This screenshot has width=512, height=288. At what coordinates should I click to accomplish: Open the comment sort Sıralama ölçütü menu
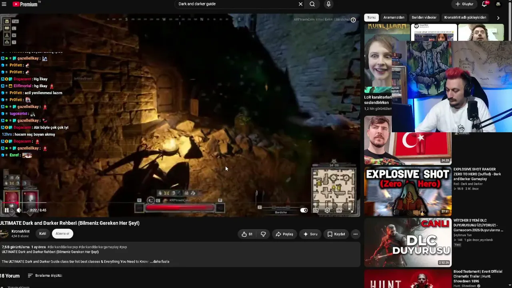(45, 276)
